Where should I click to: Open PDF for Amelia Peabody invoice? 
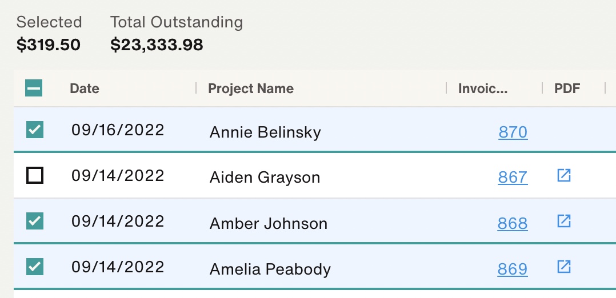[x=564, y=267]
